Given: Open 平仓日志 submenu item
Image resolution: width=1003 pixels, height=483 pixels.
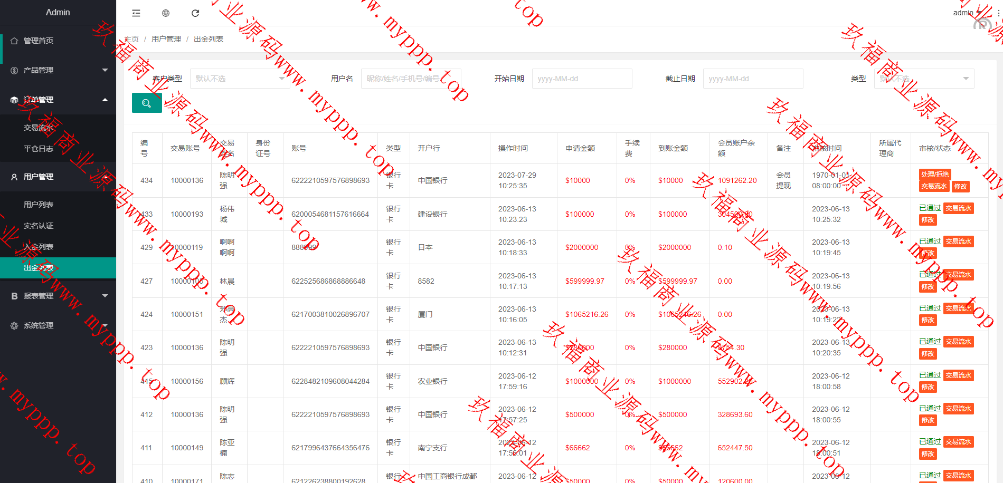Looking at the screenshot, I should point(39,149).
